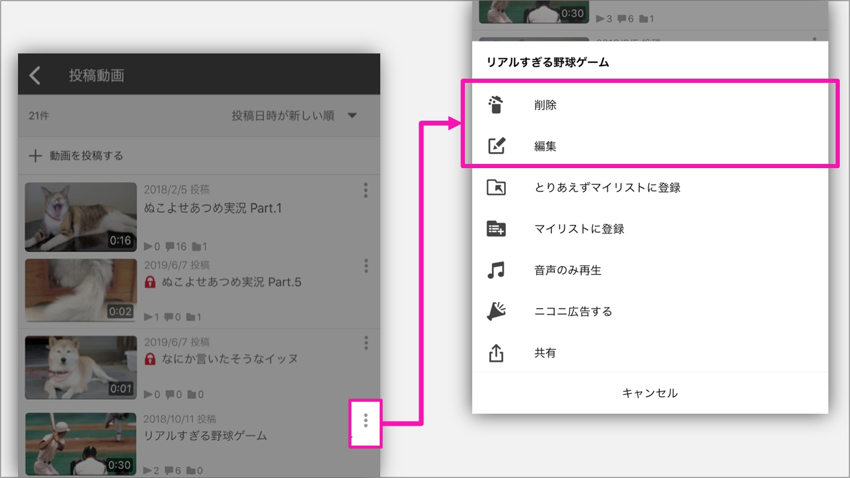The width and height of the screenshot is (850, 478).
Task: Open the yawning cat video thumbnail
Action: point(80,217)
